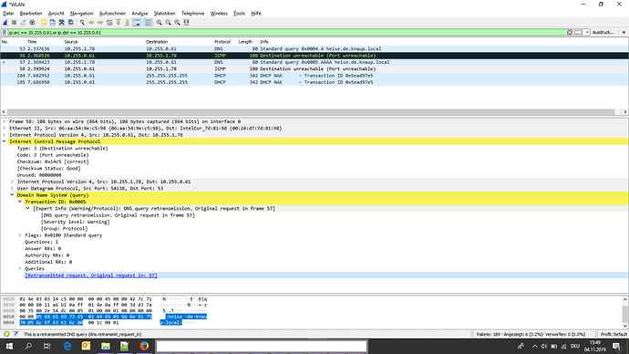Start capture with the shark fin icon
The image size is (629, 354).
5,23
